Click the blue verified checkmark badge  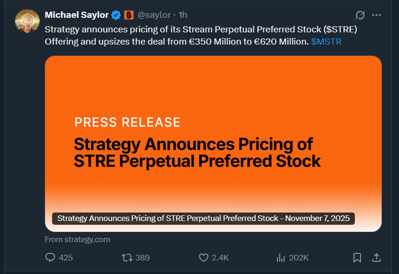pos(116,15)
